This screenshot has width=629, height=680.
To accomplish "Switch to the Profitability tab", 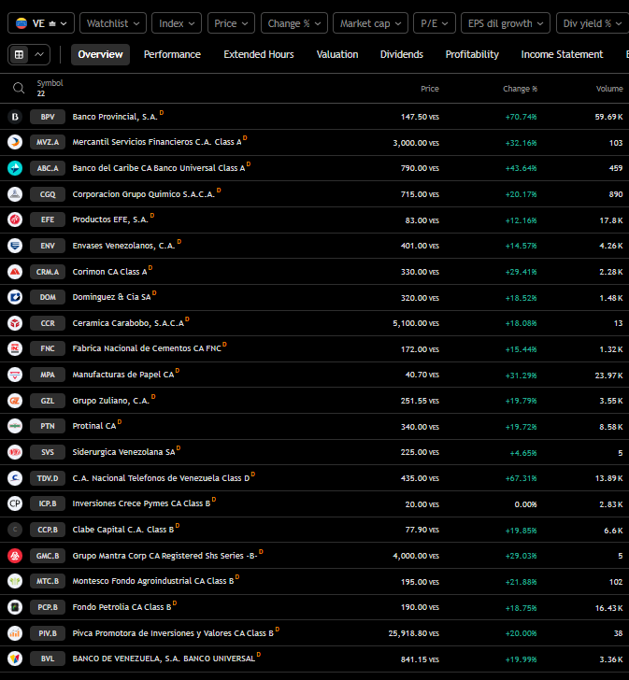I will click(472, 54).
